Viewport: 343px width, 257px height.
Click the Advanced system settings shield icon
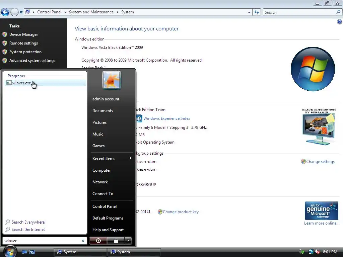5,61
